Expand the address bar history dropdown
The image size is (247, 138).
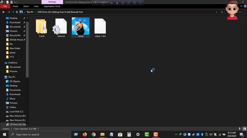(x=217, y=12)
